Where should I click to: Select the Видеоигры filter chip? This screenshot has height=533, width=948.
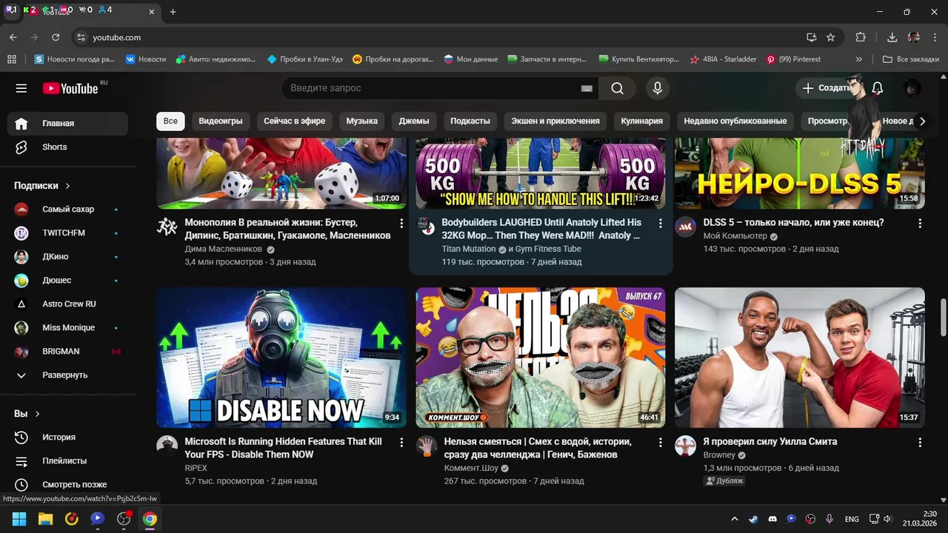point(221,121)
